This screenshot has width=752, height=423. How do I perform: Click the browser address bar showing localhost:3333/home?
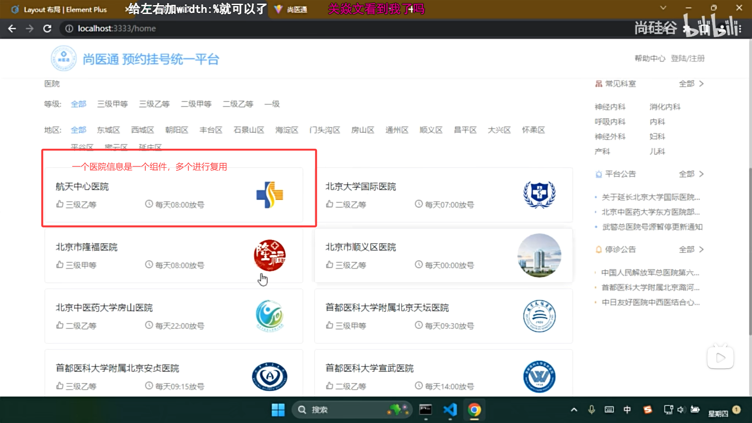tap(117, 28)
